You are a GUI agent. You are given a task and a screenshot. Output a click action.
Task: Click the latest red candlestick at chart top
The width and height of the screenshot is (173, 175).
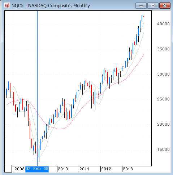144,17
